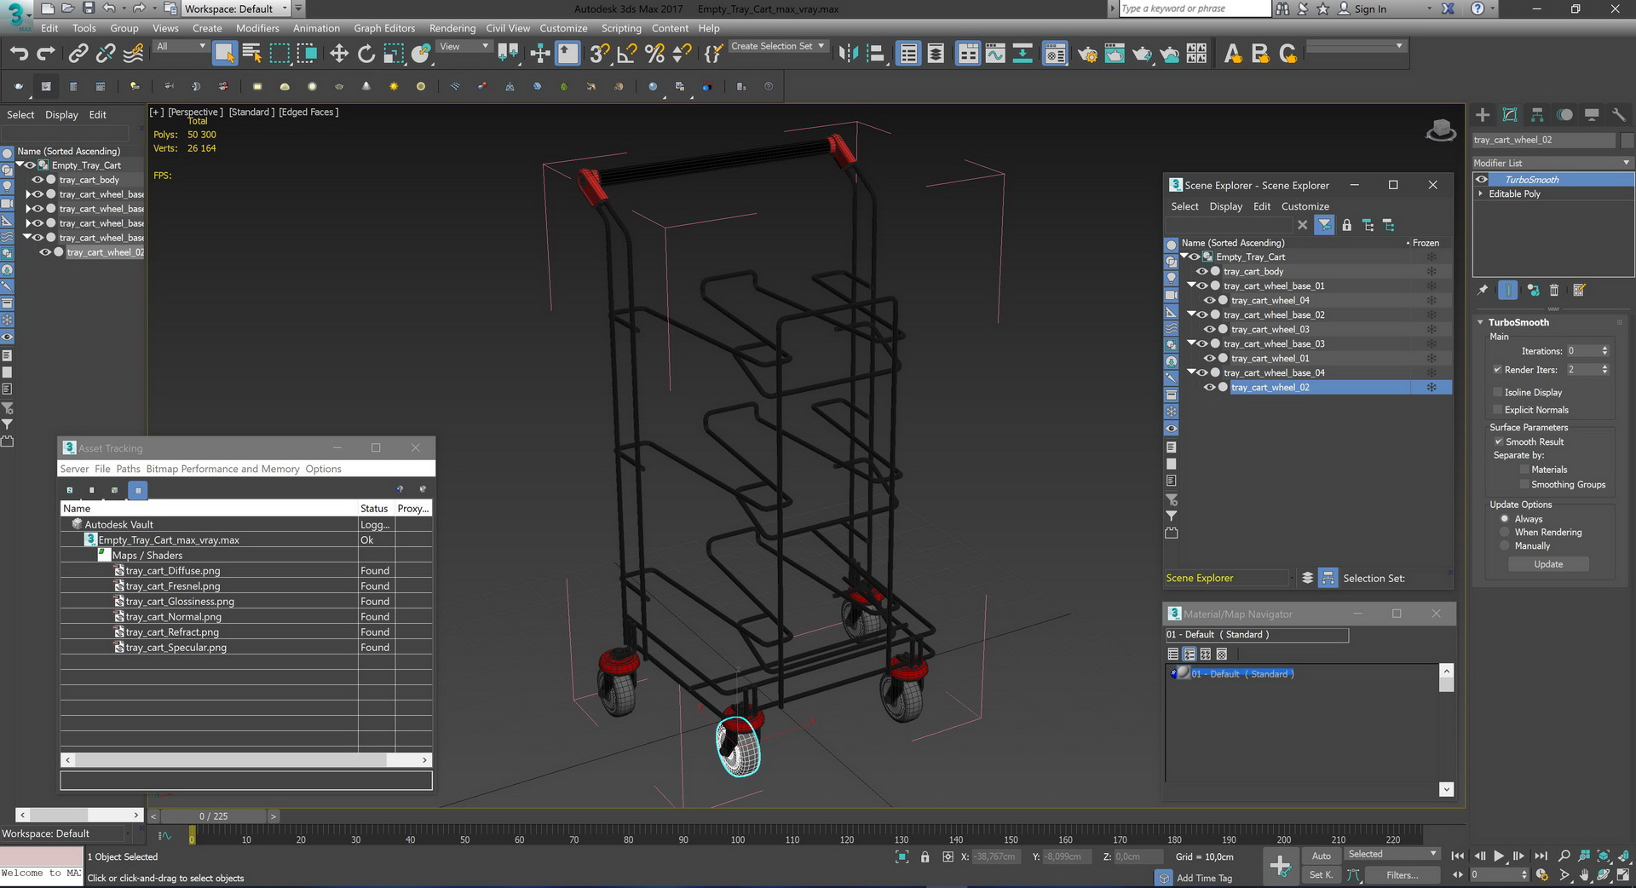Click the time slider 0 / 225 handle
This screenshot has width=1636, height=888.
click(213, 816)
